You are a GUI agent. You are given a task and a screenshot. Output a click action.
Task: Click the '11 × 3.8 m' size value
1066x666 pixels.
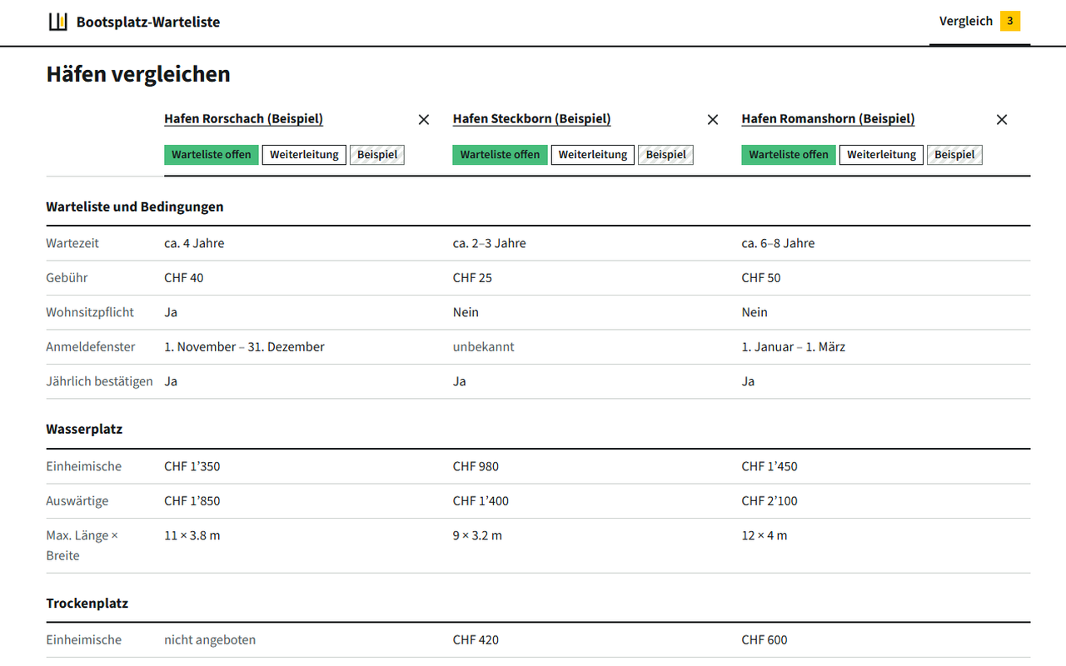(x=192, y=535)
